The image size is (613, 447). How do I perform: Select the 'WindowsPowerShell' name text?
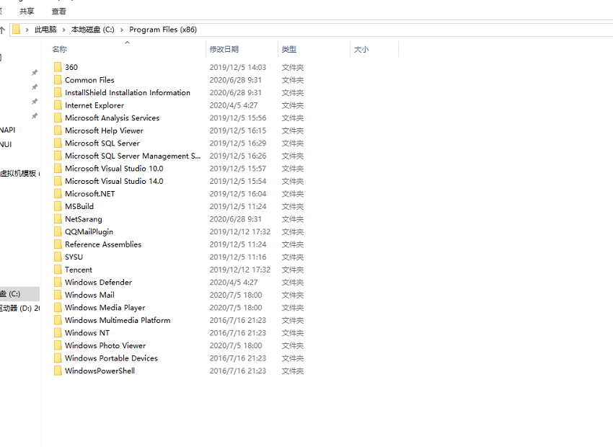click(x=100, y=371)
